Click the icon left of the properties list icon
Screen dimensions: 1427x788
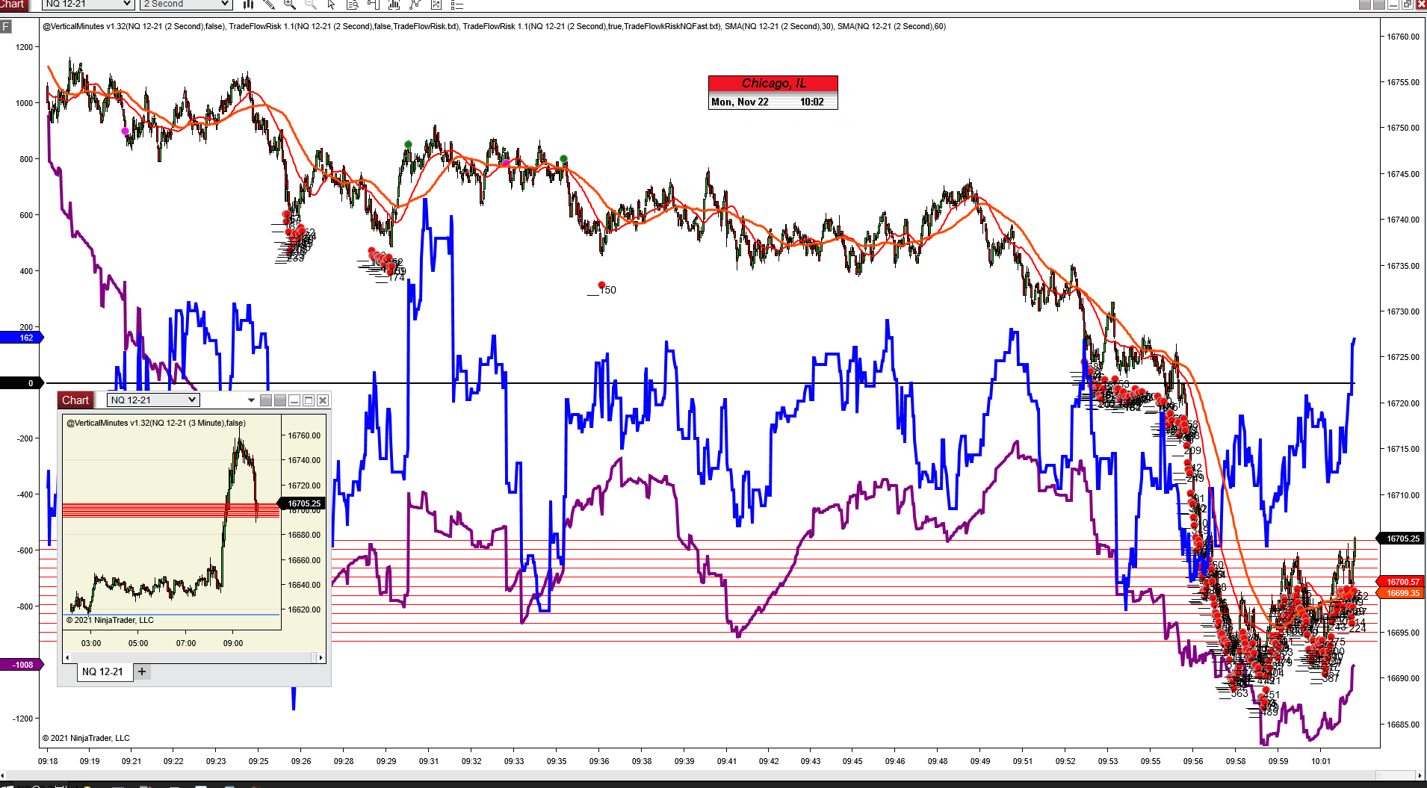click(436, 4)
